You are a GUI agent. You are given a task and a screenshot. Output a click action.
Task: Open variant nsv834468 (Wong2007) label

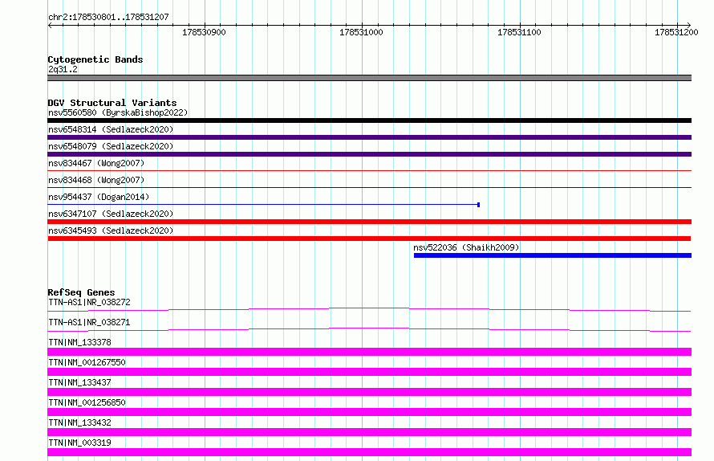pos(96,180)
